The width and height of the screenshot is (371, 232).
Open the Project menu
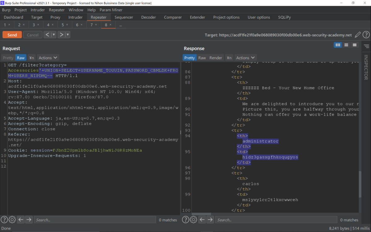(x=21, y=10)
